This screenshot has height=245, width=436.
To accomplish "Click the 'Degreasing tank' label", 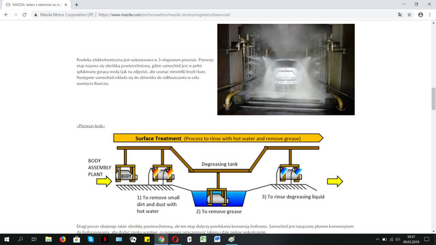I will click(x=219, y=164).
